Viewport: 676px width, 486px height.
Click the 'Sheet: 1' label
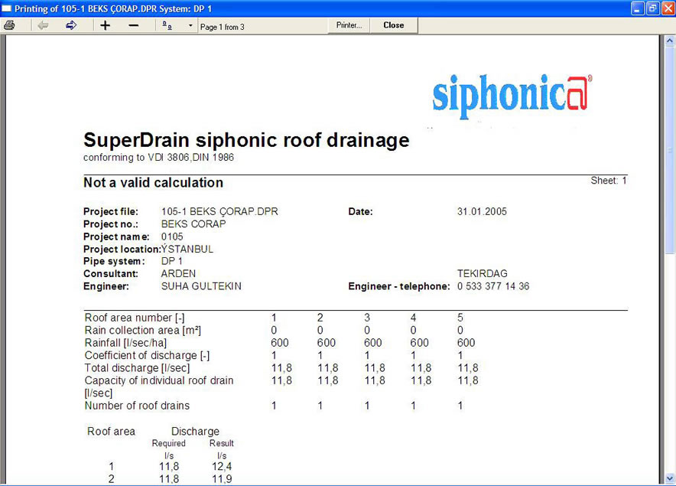(x=608, y=181)
